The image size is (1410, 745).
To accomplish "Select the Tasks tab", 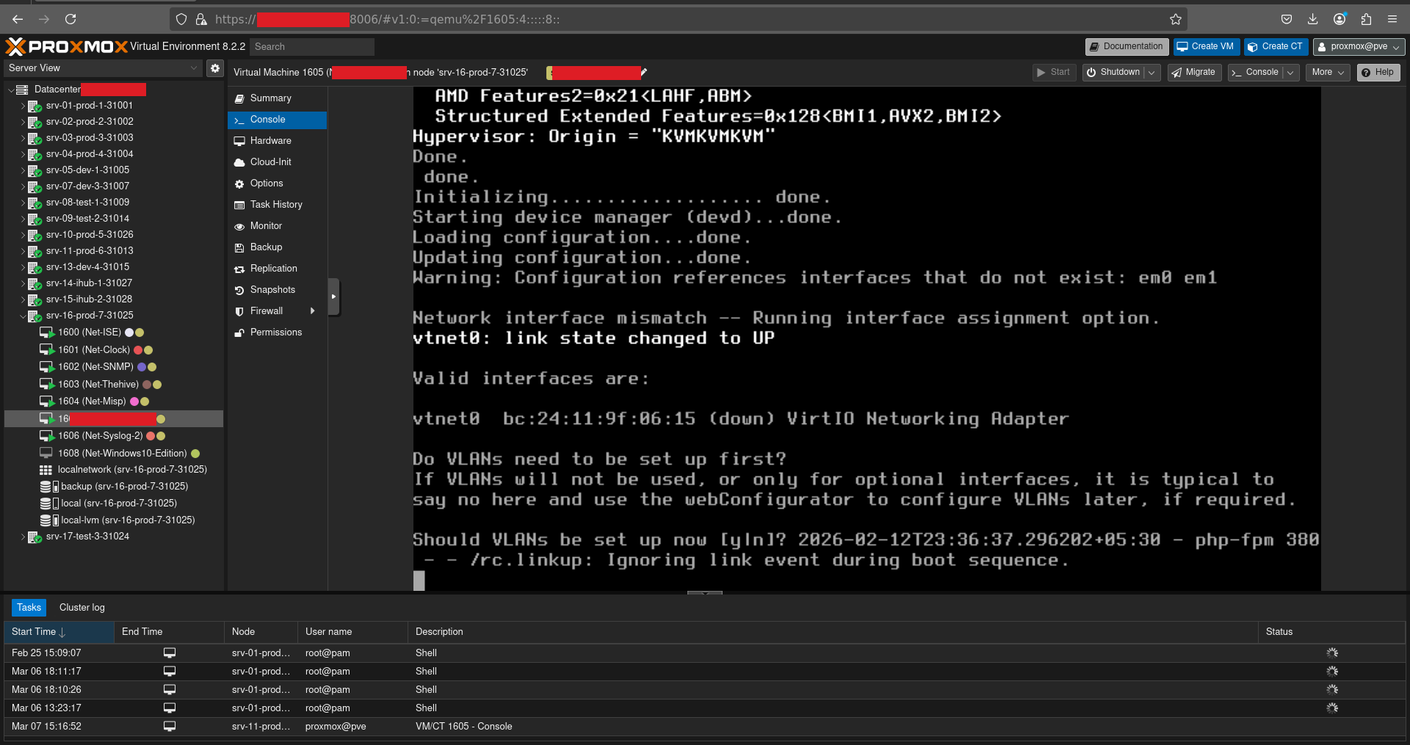I will [x=29, y=608].
